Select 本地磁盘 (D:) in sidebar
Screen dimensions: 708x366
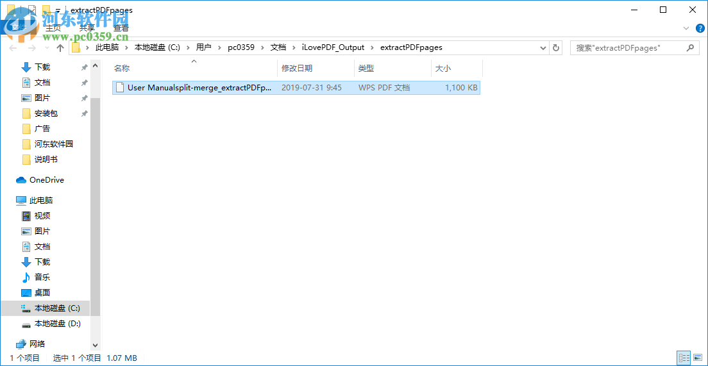[57, 324]
